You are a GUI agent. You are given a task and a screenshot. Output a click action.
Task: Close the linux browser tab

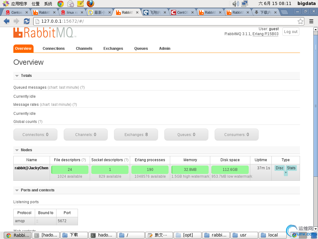(x=82, y=12)
